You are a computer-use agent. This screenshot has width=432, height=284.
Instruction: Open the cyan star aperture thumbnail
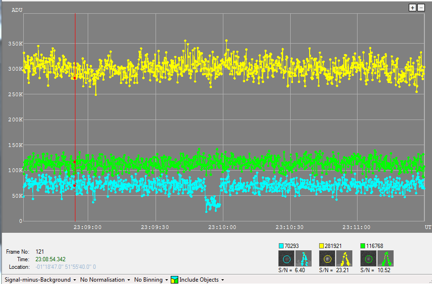pyautogui.click(x=286, y=259)
